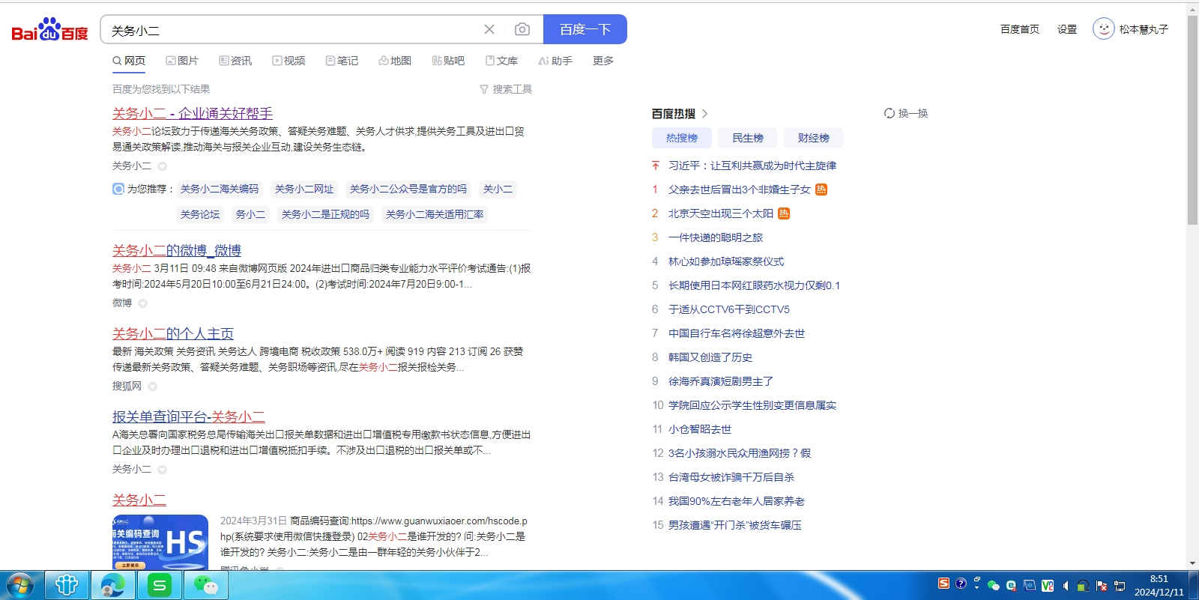
Task: Open the 360 browser taskbar icon
Action: coord(67,585)
